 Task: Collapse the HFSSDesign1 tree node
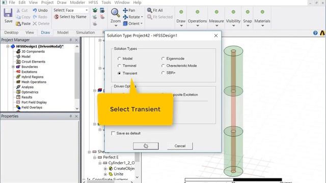coord(8,46)
